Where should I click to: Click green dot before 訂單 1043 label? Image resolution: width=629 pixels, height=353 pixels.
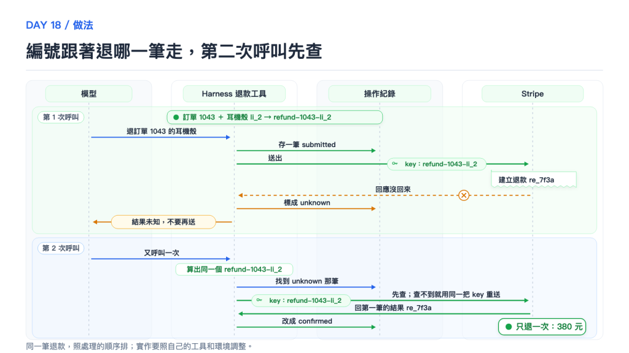point(176,117)
